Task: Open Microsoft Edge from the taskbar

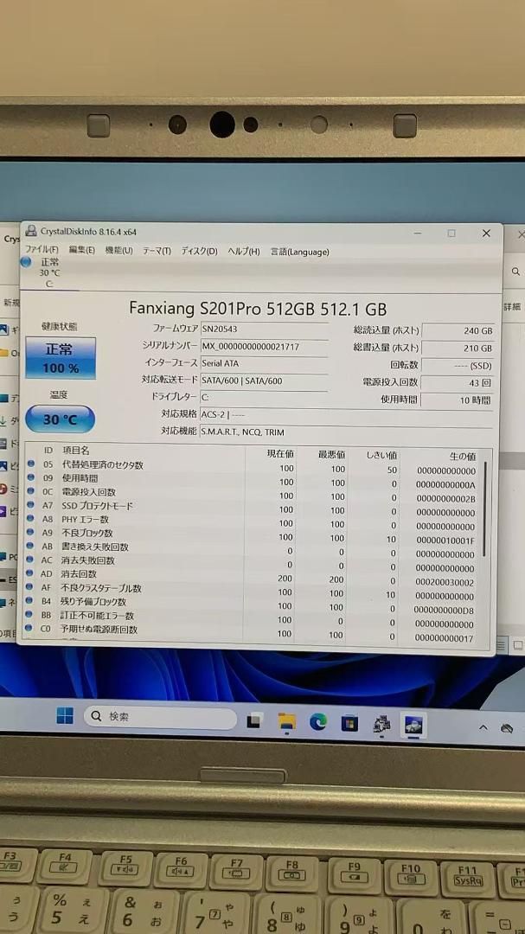Action: (318, 722)
